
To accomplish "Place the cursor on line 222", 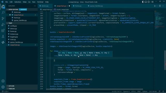I will 100,58.
